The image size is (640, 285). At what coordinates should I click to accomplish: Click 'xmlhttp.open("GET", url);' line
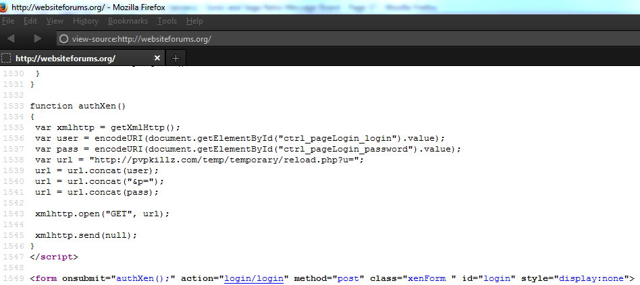point(102,214)
